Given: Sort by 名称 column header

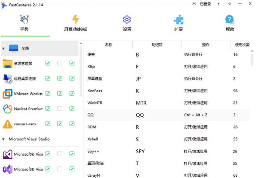Looking at the screenshot, I should (x=108, y=44).
